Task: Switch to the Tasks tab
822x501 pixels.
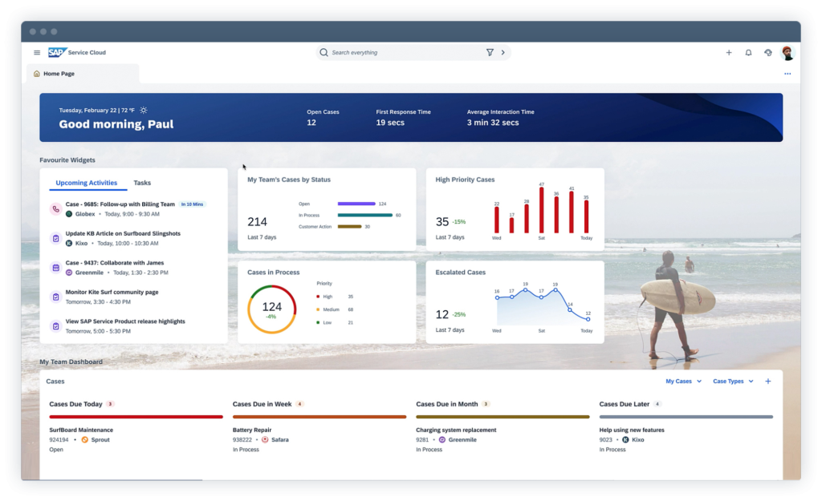Action: pos(142,183)
